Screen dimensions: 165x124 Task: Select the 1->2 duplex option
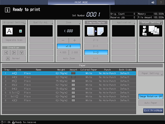[x=96, y=52]
